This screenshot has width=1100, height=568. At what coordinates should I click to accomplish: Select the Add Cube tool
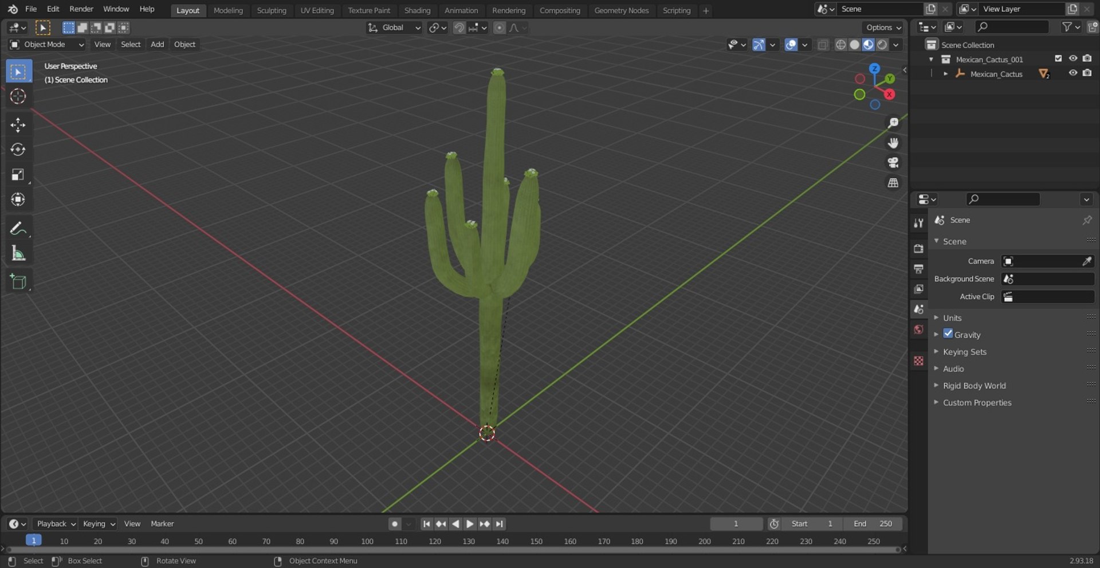[x=18, y=282]
